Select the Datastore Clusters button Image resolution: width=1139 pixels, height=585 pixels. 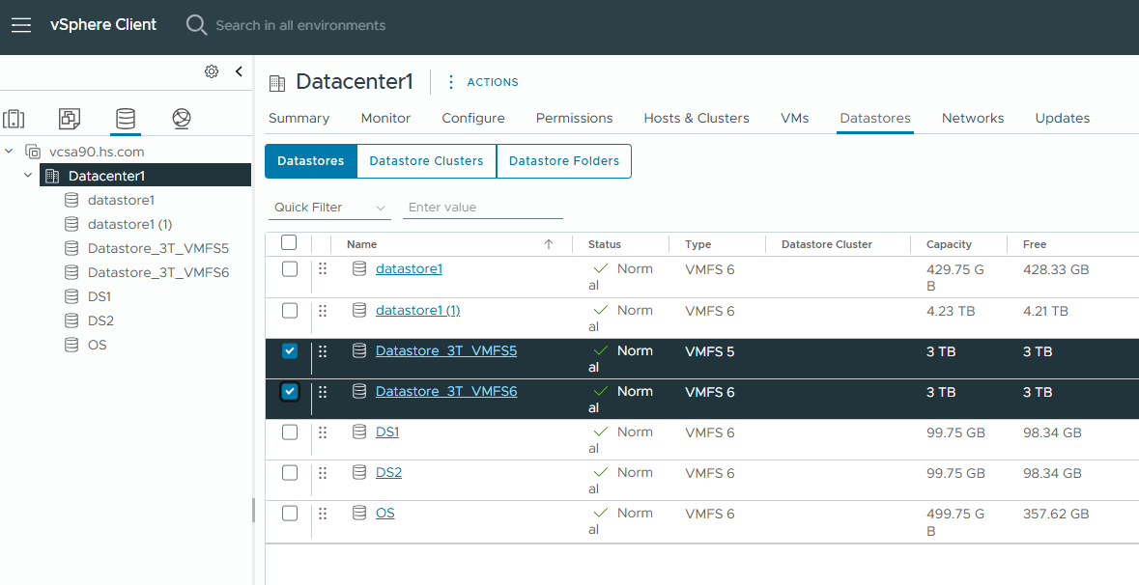tap(426, 161)
